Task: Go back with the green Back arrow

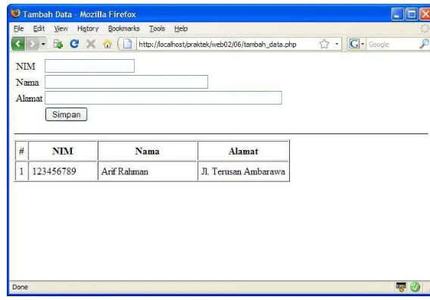Action: tap(18, 44)
